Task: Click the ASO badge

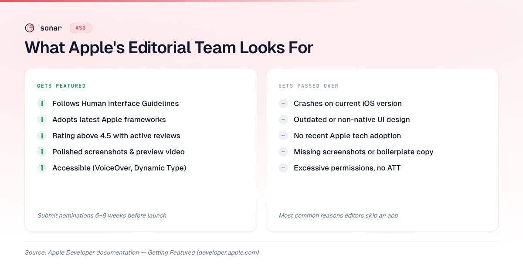Action: tap(81, 28)
